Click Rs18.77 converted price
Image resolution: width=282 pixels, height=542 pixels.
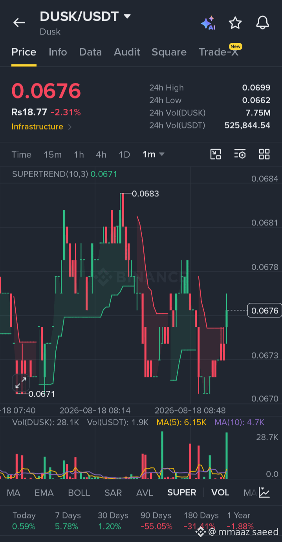pyautogui.click(x=29, y=112)
